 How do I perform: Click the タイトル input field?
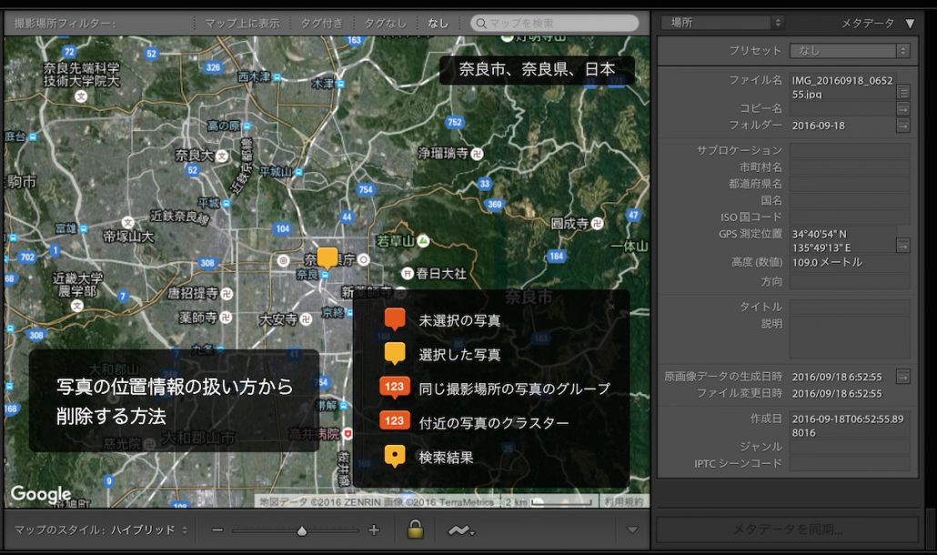(850, 308)
